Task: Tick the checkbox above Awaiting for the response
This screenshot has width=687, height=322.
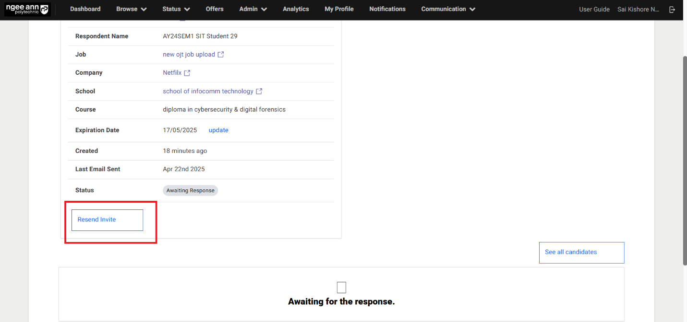Action: pyautogui.click(x=341, y=287)
